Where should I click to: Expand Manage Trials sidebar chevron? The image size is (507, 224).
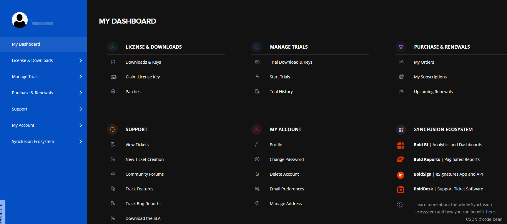[x=81, y=77]
